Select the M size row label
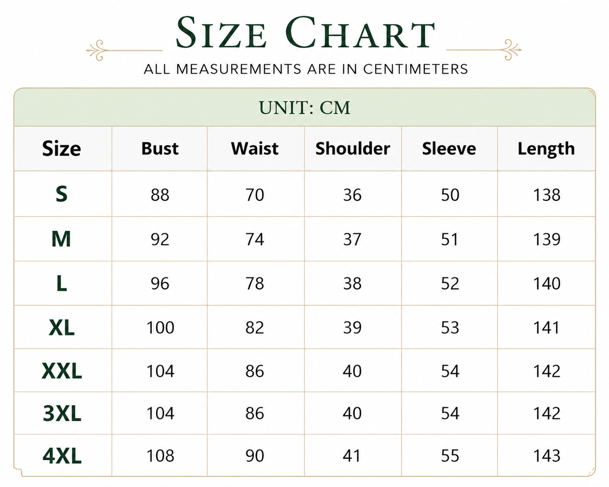This screenshot has width=609, height=487. [x=61, y=239]
